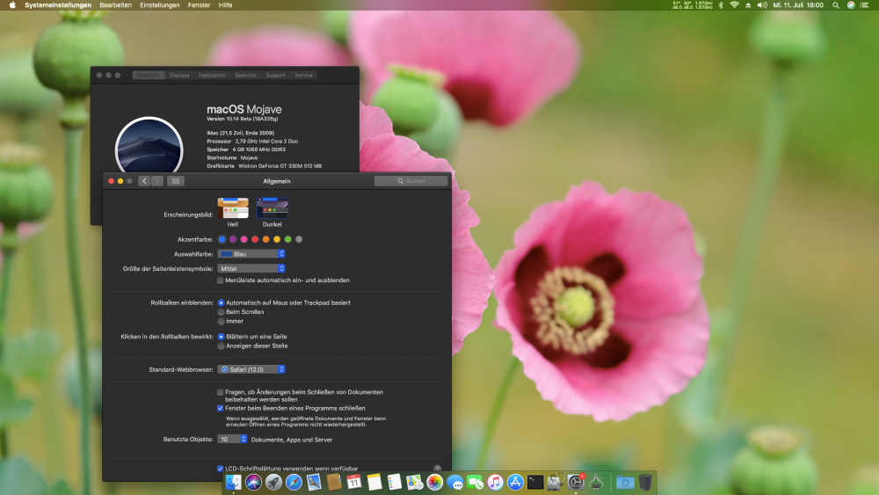The height and width of the screenshot is (495, 879).
Task: Open Notification Center list icon
Action: [865, 5]
